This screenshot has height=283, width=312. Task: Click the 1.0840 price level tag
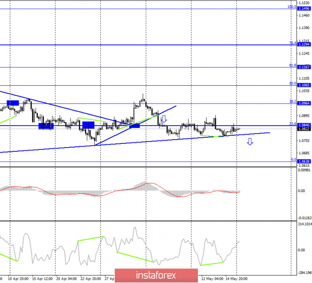pyautogui.click(x=304, y=125)
